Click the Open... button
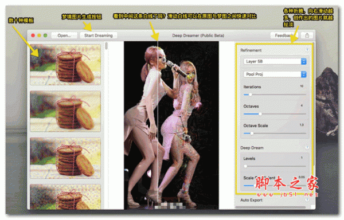The height and width of the screenshot is (220, 344). coord(64,36)
